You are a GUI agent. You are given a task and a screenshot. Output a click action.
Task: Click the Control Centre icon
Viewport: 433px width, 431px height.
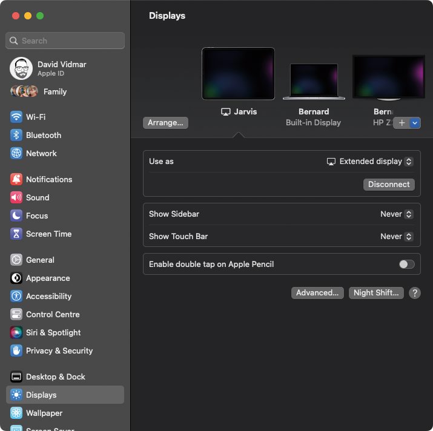pos(16,314)
